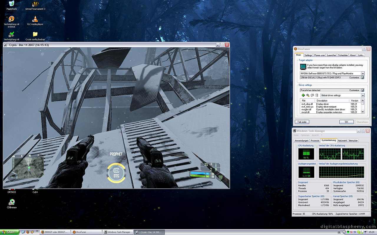Switch to Netzwerk tab in Task Manager
The image size is (377, 235).
click(343, 140)
